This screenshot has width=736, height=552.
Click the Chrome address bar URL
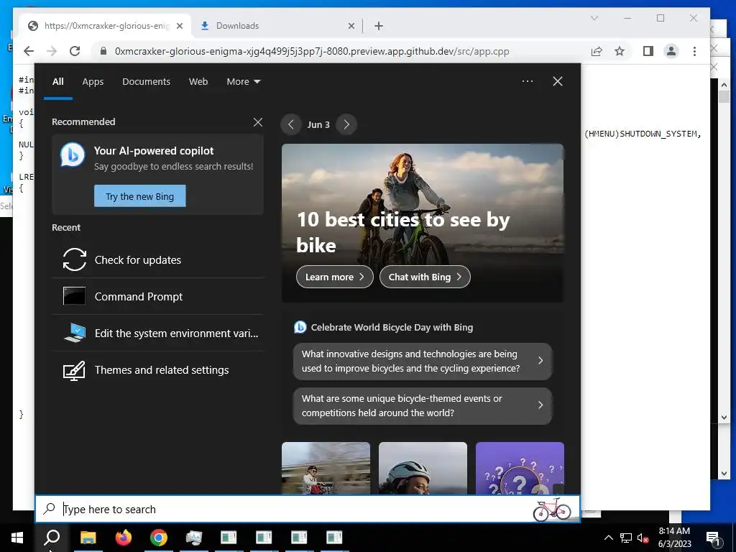pyautogui.click(x=312, y=51)
